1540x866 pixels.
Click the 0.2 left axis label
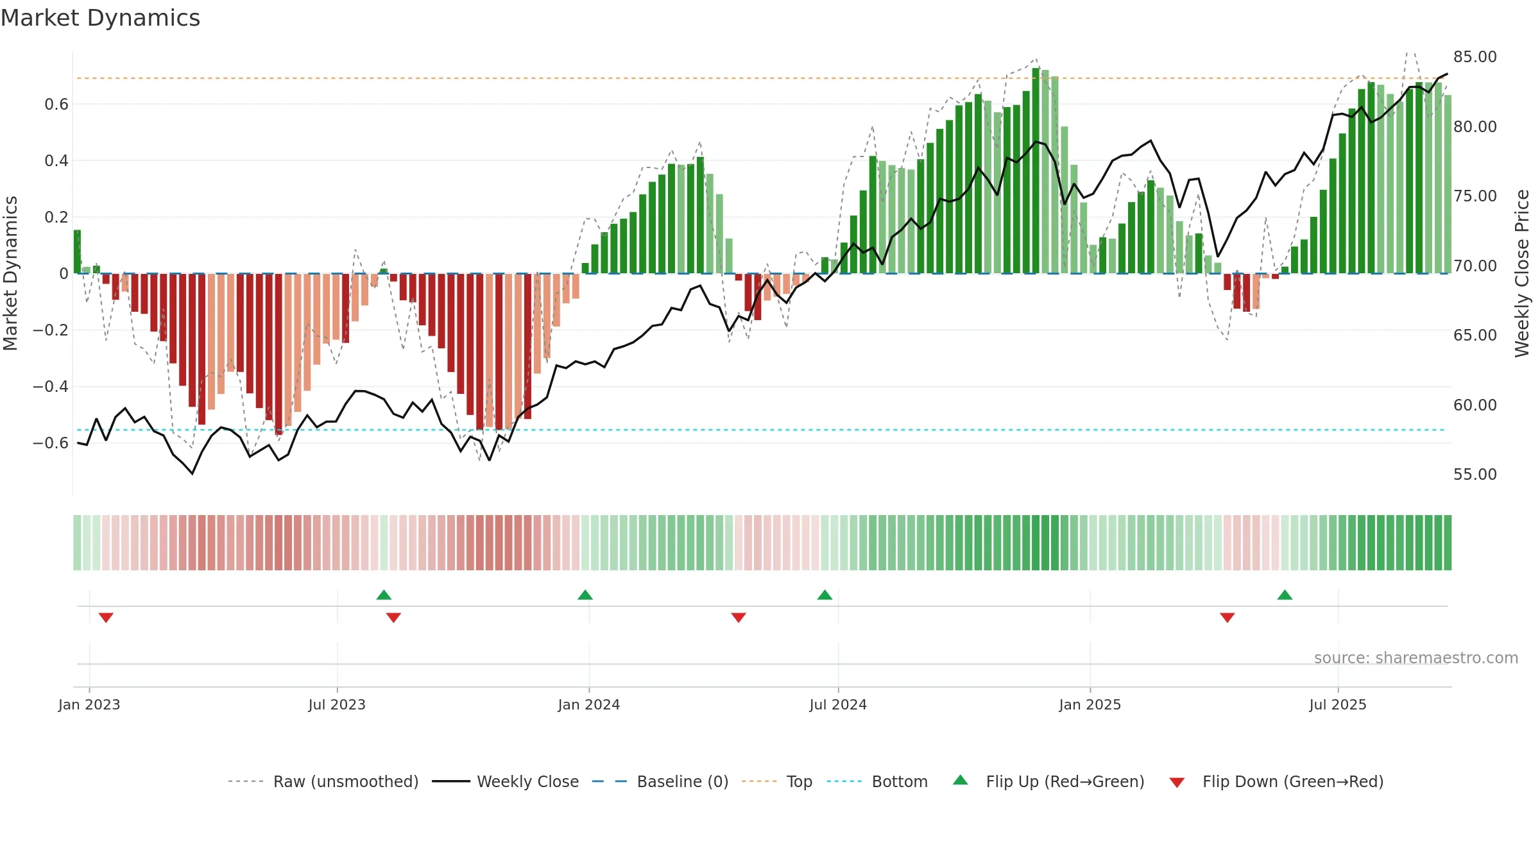56,217
